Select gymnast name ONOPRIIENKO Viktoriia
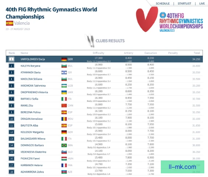This screenshot has width=208, height=177. pos(34,92)
